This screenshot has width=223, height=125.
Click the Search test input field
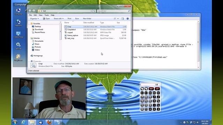point(114,11)
